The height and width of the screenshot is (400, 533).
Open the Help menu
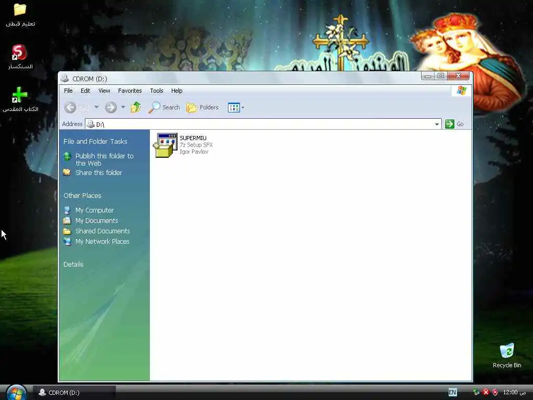177,91
